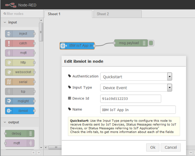
Task: Select the debug output node in the palette
Action: click(20, 133)
